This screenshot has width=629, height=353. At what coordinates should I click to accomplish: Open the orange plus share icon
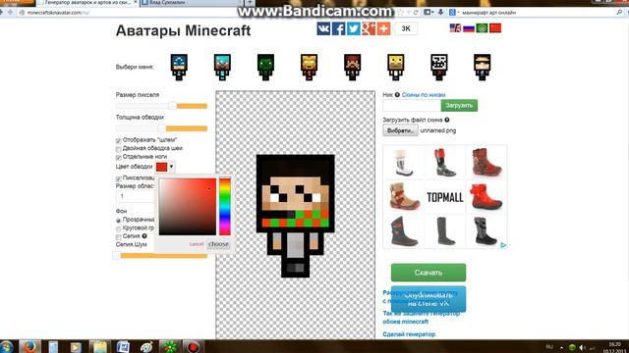pyautogui.click(x=383, y=28)
